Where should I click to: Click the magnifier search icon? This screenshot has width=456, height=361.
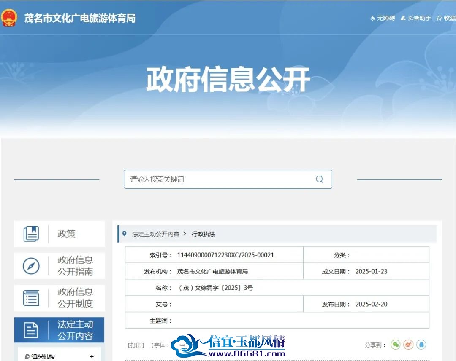point(320,179)
